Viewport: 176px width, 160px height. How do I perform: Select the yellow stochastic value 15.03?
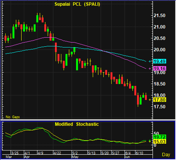pyautogui.click(x=160, y=141)
